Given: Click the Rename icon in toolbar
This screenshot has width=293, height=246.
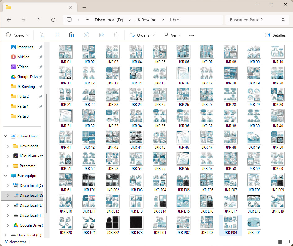Looking at the screenshot, I should 87,35.
